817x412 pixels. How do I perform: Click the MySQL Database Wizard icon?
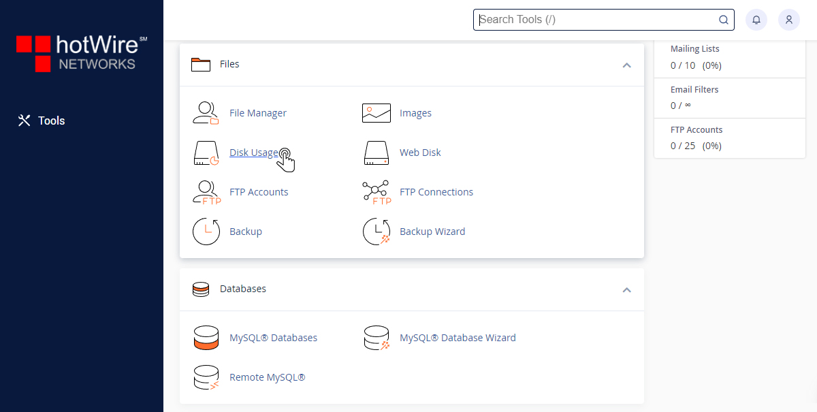coord(376,338)
